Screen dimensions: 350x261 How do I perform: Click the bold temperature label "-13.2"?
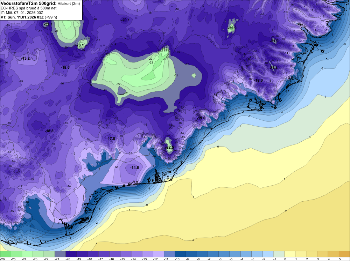point(26,59)
